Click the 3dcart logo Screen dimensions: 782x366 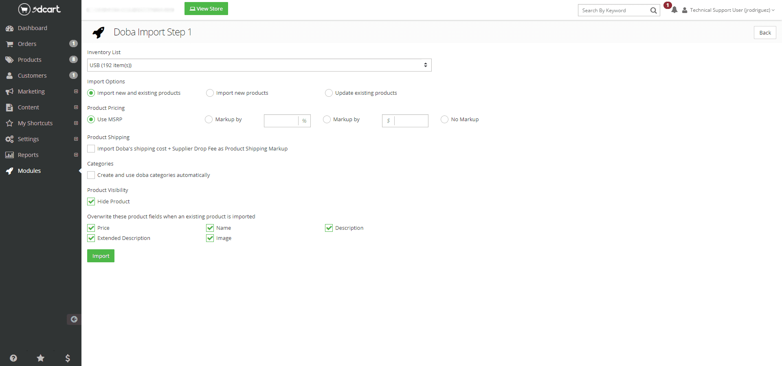[x=40, y=9]
